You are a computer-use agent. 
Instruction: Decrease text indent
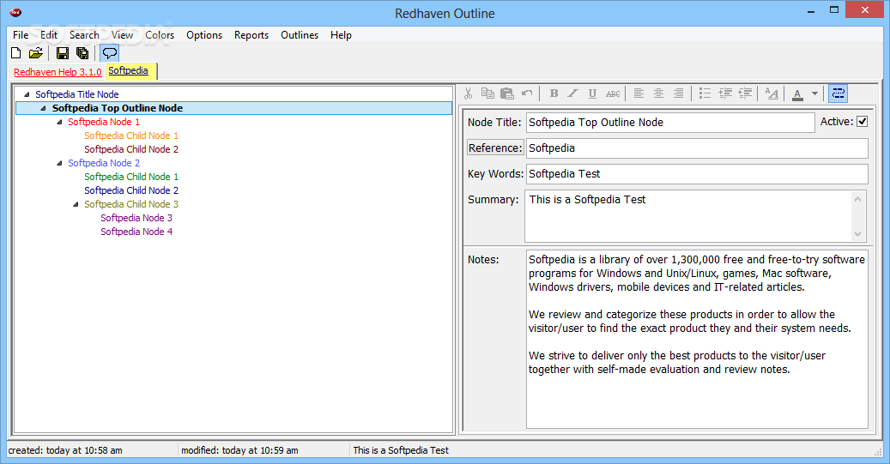(745, 93)
